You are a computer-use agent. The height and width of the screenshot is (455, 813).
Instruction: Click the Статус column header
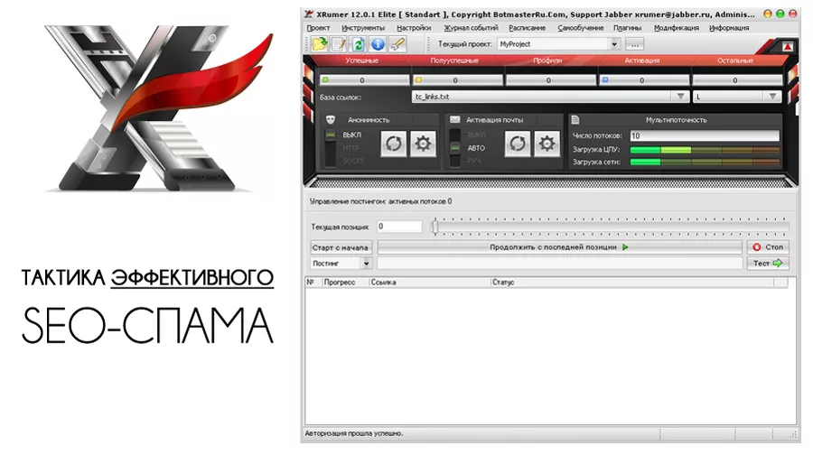(x=631, y=283)
